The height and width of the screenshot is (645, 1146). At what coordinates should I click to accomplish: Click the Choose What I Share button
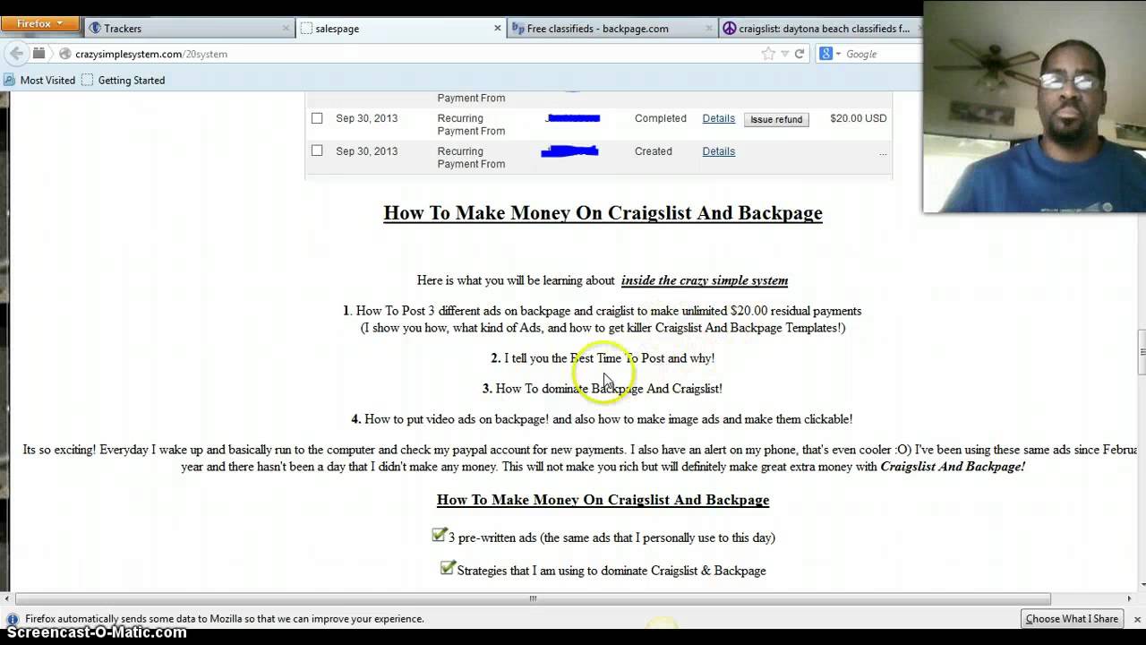tap(1072, 619)
